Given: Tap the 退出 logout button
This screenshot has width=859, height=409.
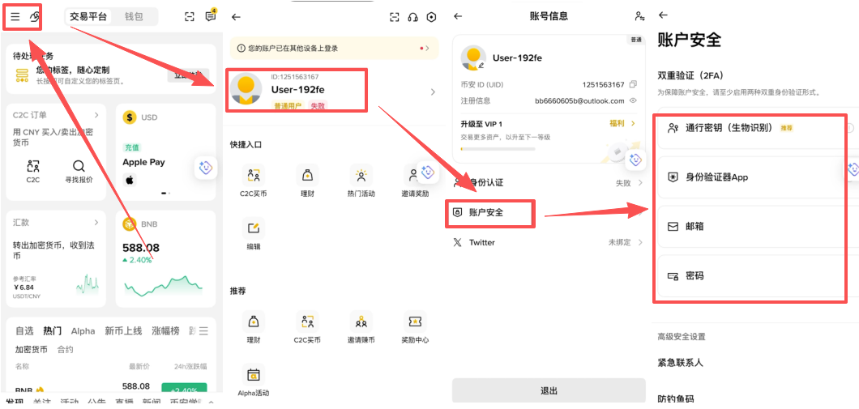Looking at the screenshot, I should tap(549, 391).
